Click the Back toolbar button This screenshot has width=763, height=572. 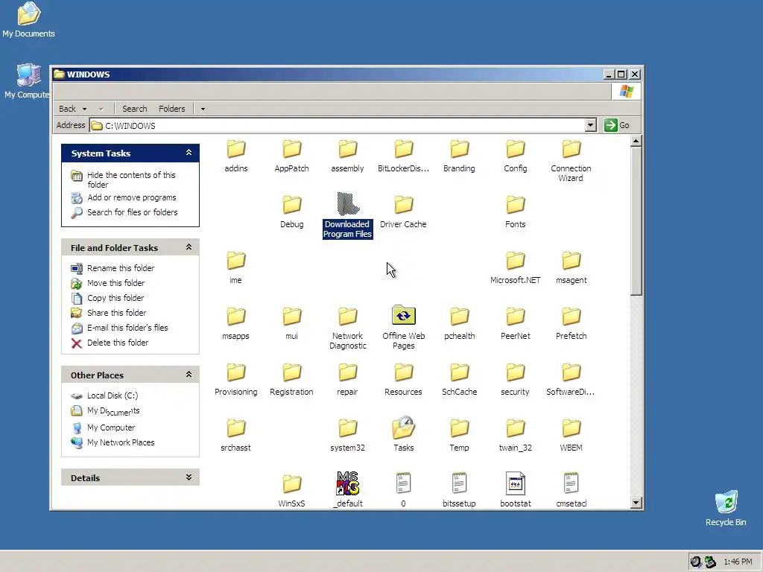pyautogui.click(x=68, y=109)
